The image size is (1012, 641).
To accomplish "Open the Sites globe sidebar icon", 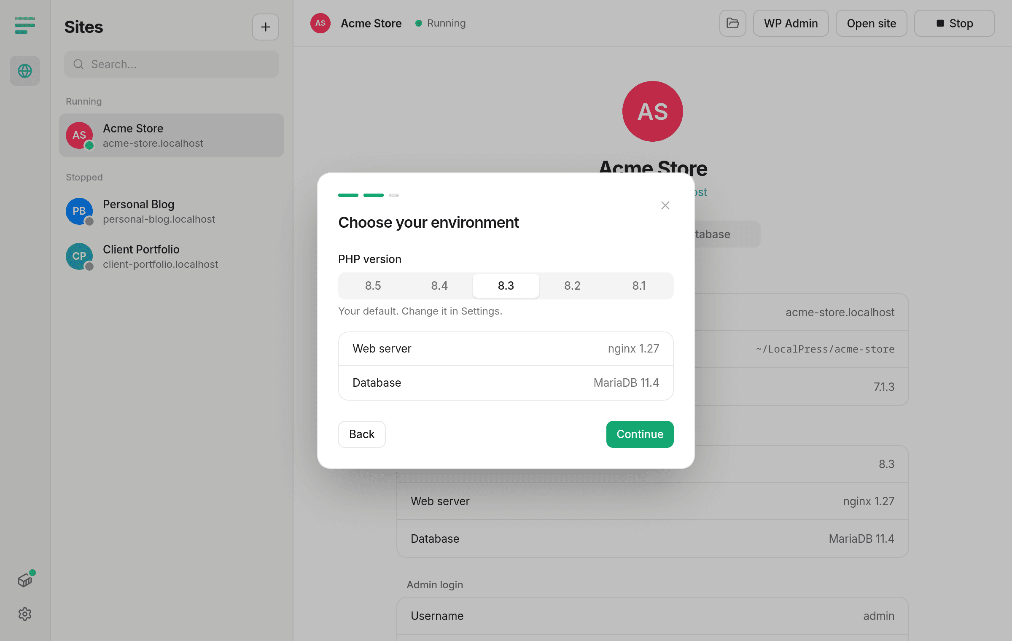I will coord(25,71).
